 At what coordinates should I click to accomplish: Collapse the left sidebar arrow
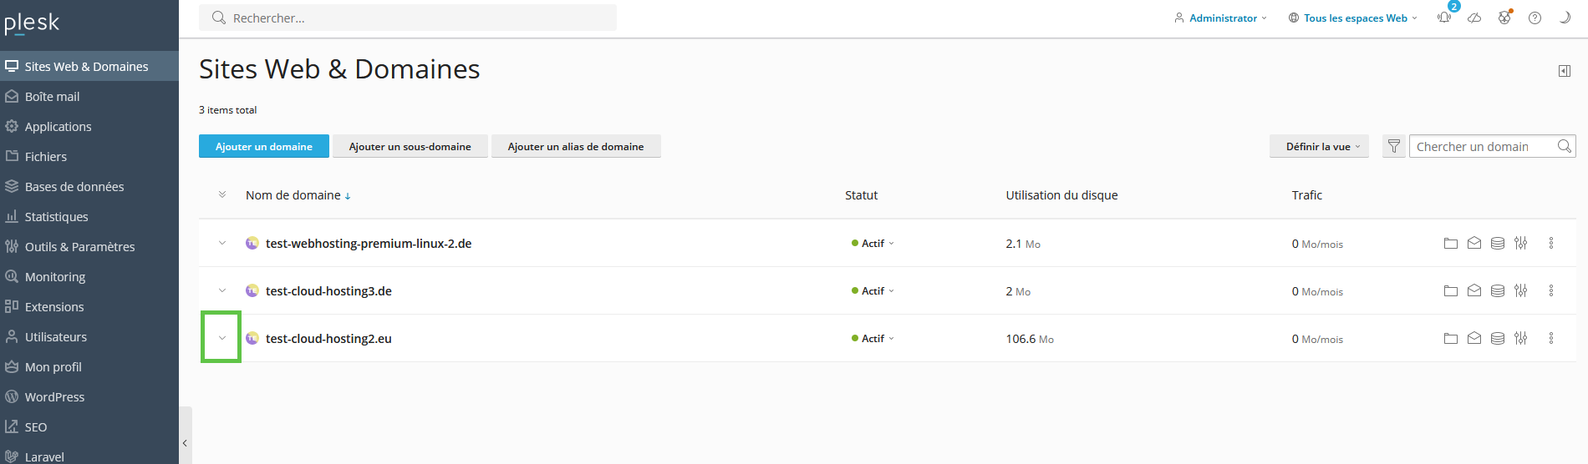(x=185, y=443)
